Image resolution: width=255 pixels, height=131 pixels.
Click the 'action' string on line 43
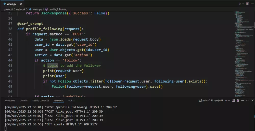(x=82, y=55)
